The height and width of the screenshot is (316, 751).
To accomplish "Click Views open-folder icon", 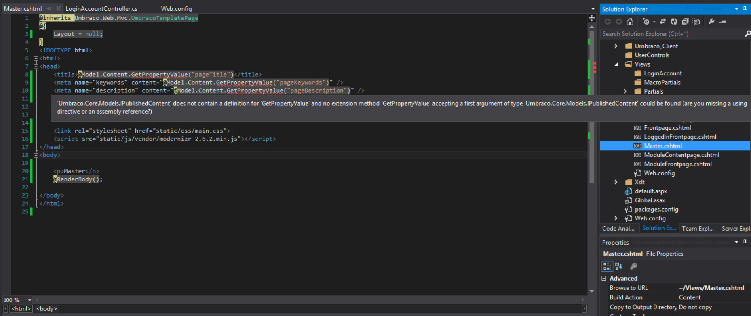I will (629, 64).
